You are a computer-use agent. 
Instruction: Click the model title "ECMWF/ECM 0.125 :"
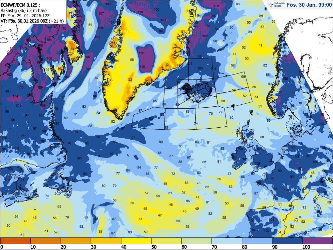20,5
